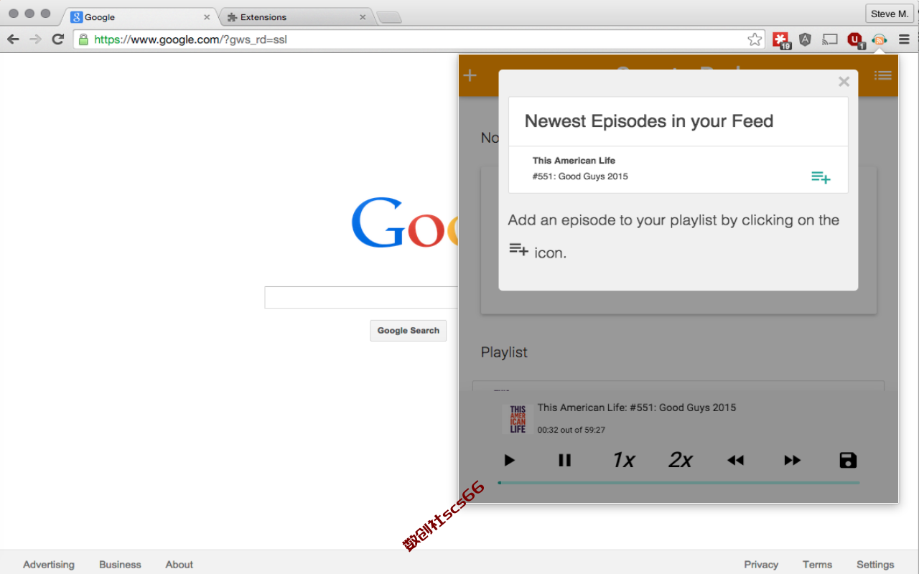Pause the podcast playback
The height and width of the screenshot is (574, 919).
[565, 461]
